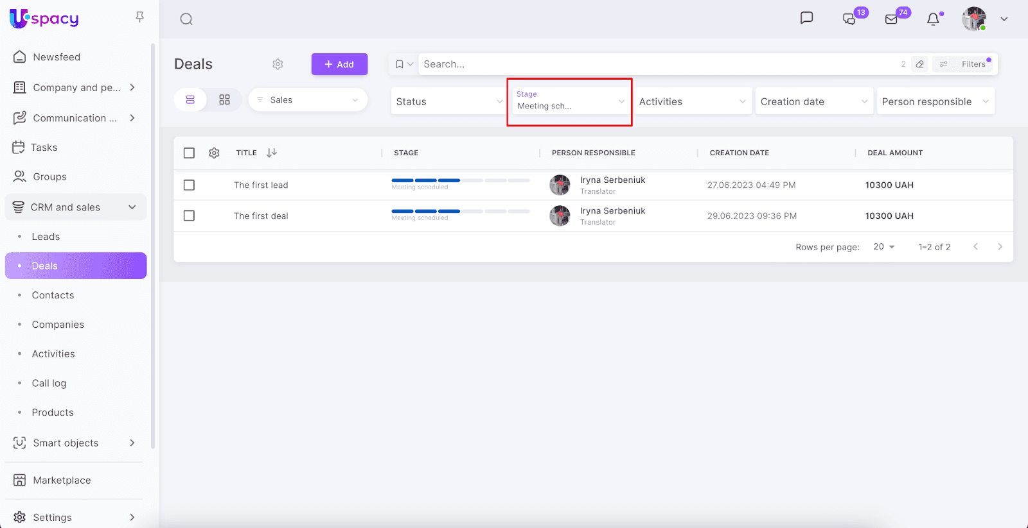Tick the checkbox for The first lead
The width and height of the screenshot is (1028, 528).
pos(189,185)
